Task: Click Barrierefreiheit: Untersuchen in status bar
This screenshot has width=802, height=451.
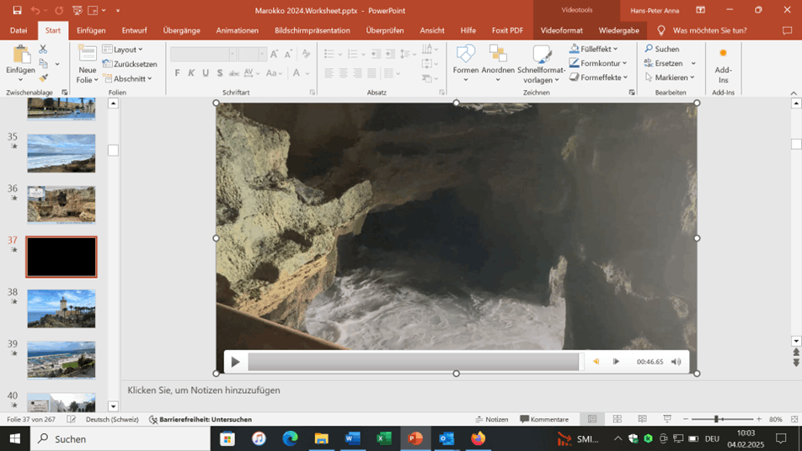Action: (x=200, y=419)
